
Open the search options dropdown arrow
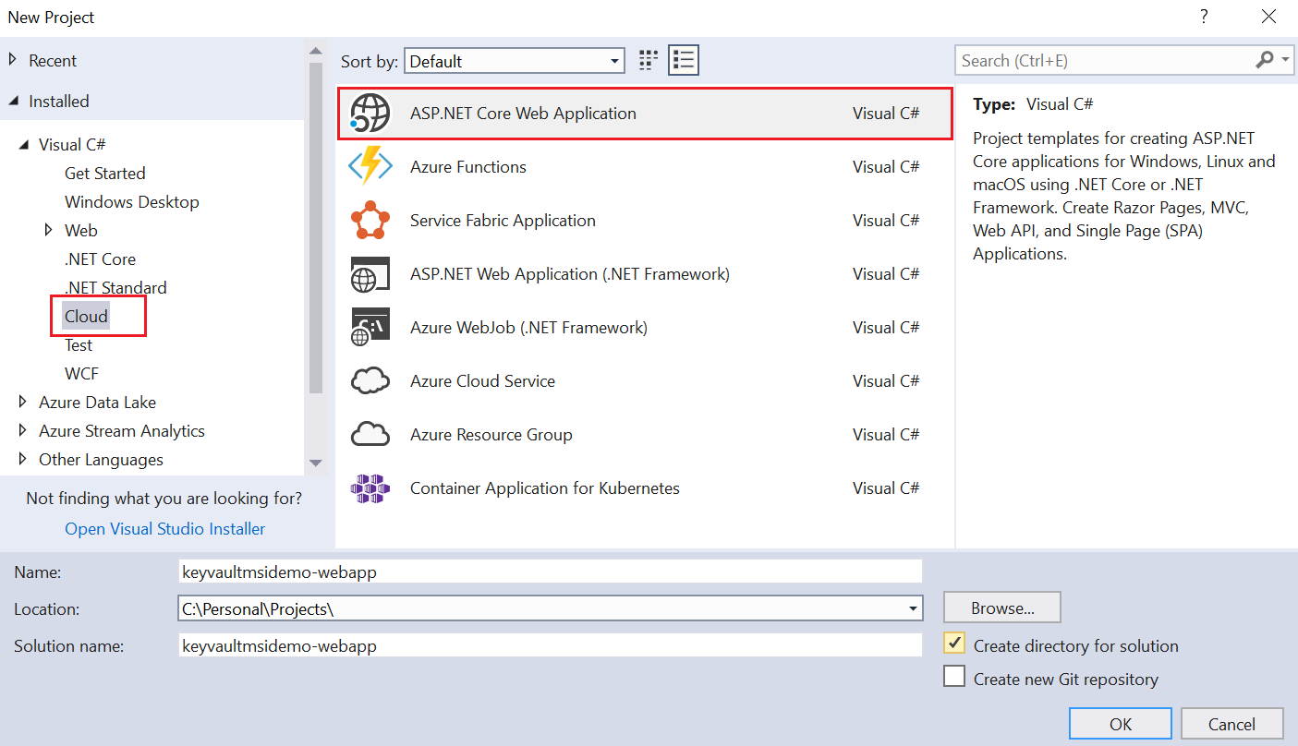tap(1287, 60)
